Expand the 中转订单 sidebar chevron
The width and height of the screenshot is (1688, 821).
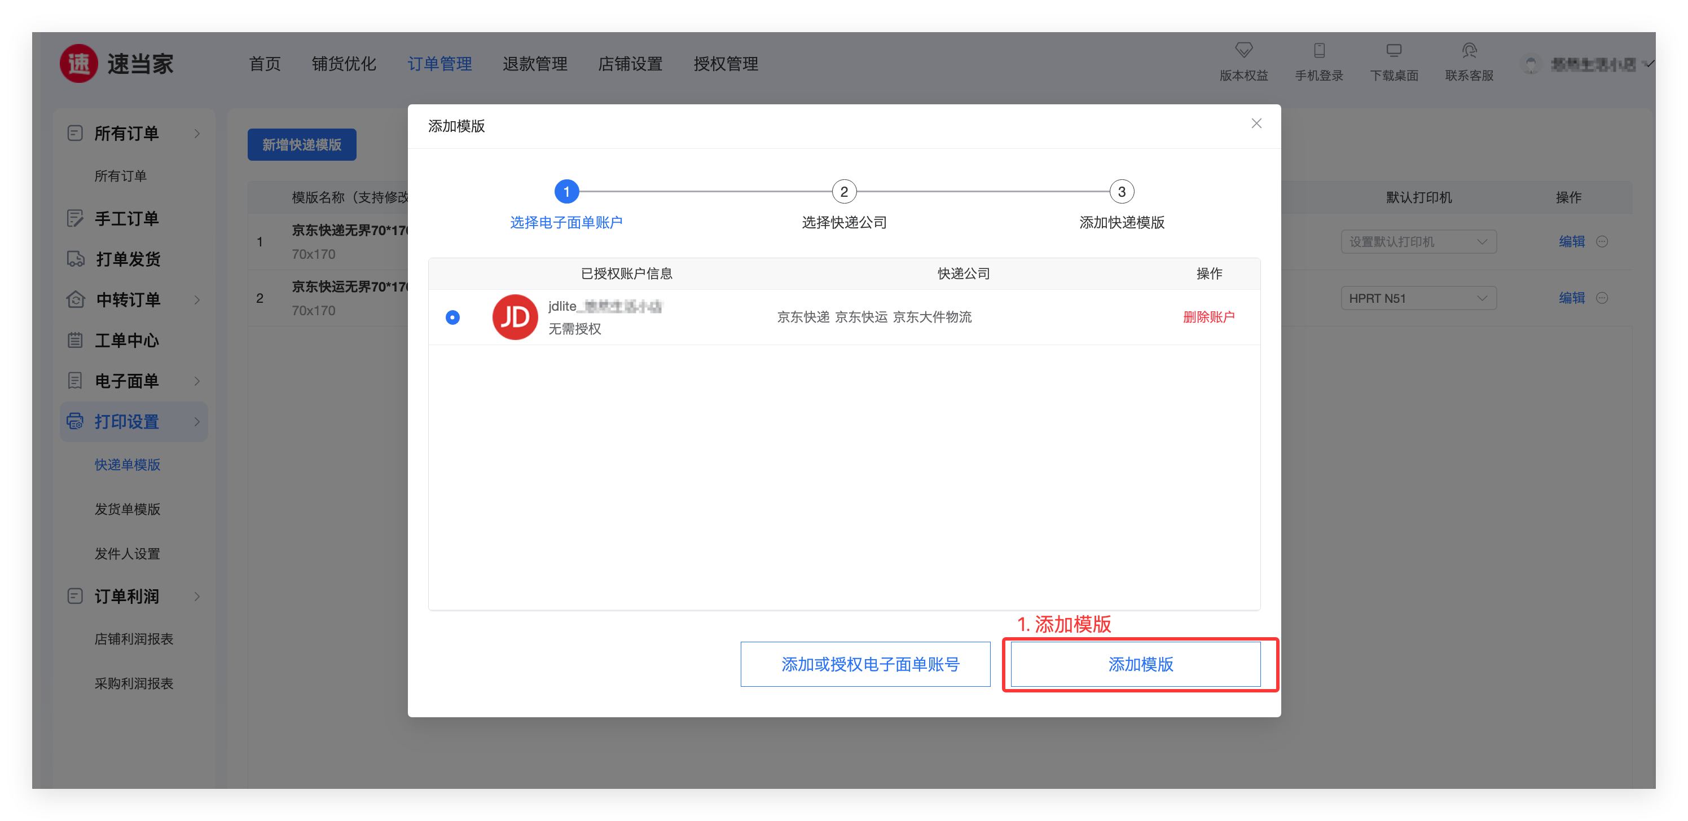pyautogui.click(x=196, y=300)
